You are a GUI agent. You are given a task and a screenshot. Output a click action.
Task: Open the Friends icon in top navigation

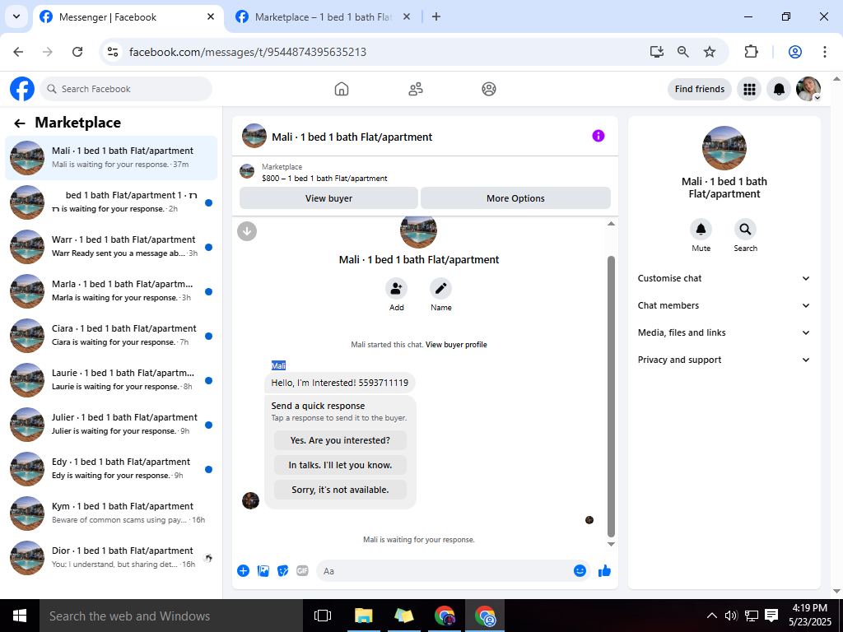coord(416,89)
